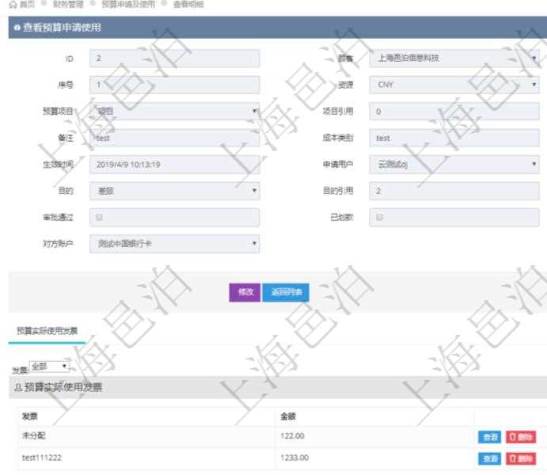Click the trash icon in the 未分配 row
The width and height of the screenshot is (547, 475).
(513, 437)
